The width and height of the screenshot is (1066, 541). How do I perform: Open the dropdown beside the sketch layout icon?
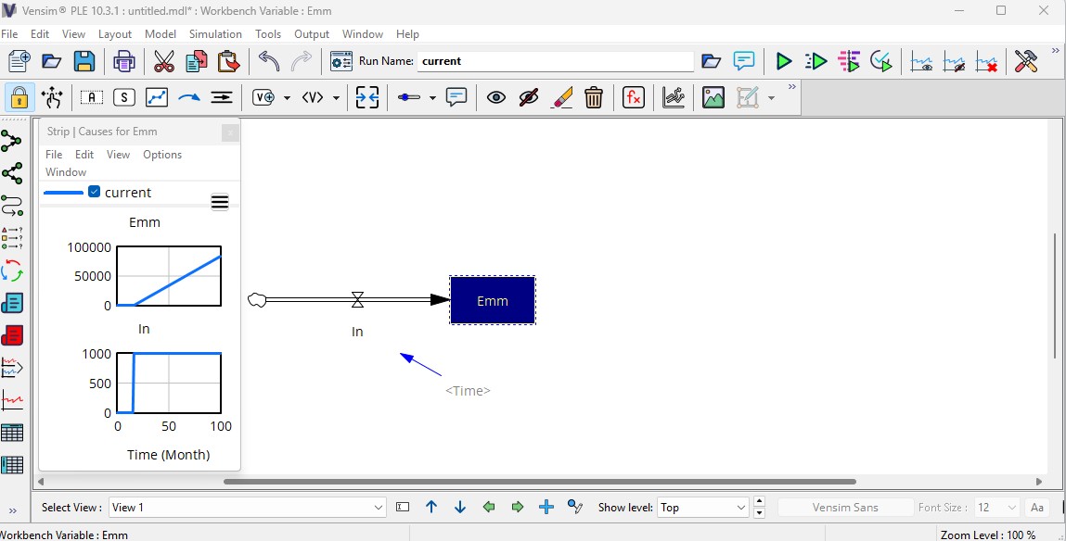click(x=771, y=98)
